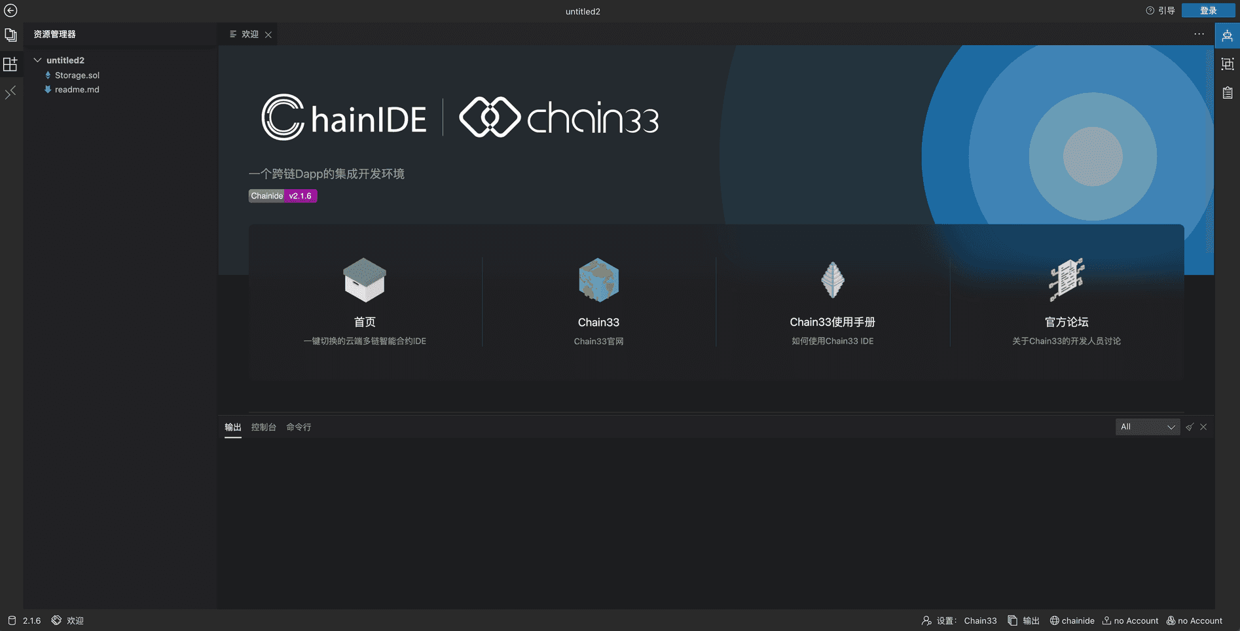Switch to the 控制台 console tab
Viewport: 1240px width, 631px height.
tap(264, 427)
